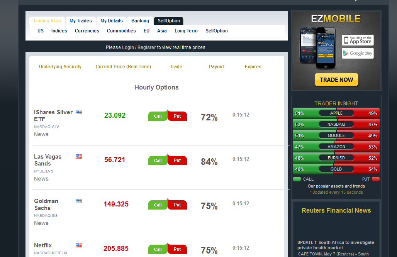Select the US market category

[x=41, y=31]
